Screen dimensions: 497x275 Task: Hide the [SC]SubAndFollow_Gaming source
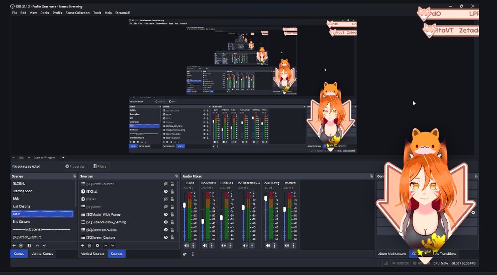(x=166, y=222)
